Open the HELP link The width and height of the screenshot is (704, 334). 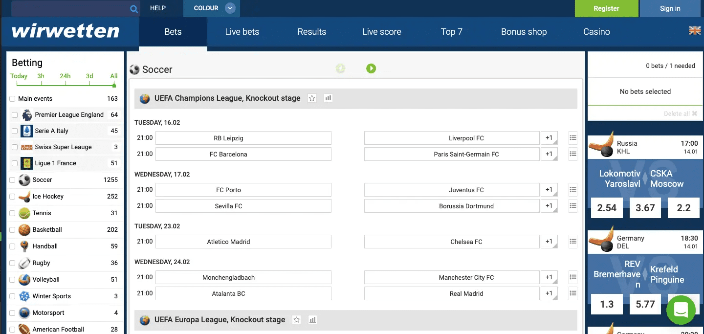click(x=158, y=8)
